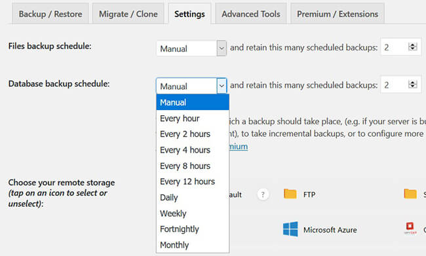The image size is (426, 256).
Task: Click the Premium link text
Action: pos(239,147)
